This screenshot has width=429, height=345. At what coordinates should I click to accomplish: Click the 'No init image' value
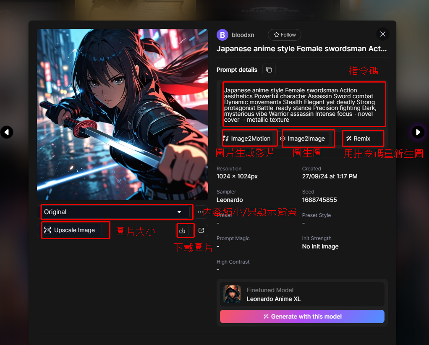point(320,246)
